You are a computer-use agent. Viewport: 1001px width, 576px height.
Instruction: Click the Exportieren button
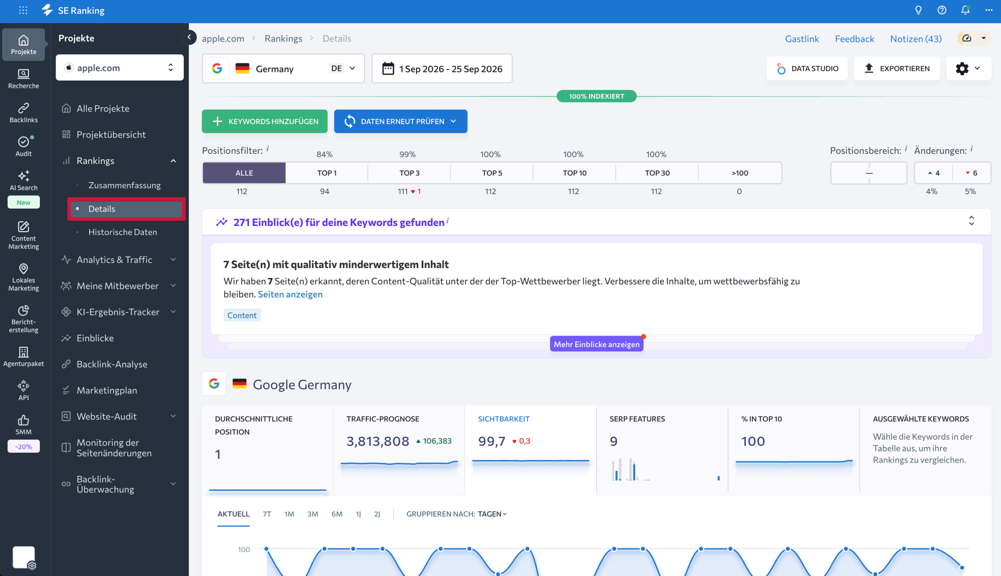897,68
